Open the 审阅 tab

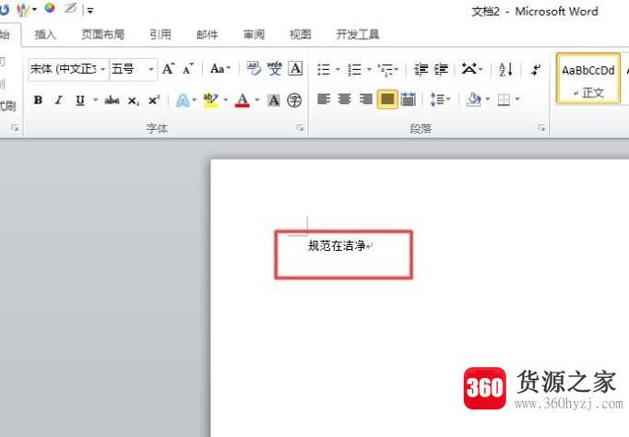(254, 34)
